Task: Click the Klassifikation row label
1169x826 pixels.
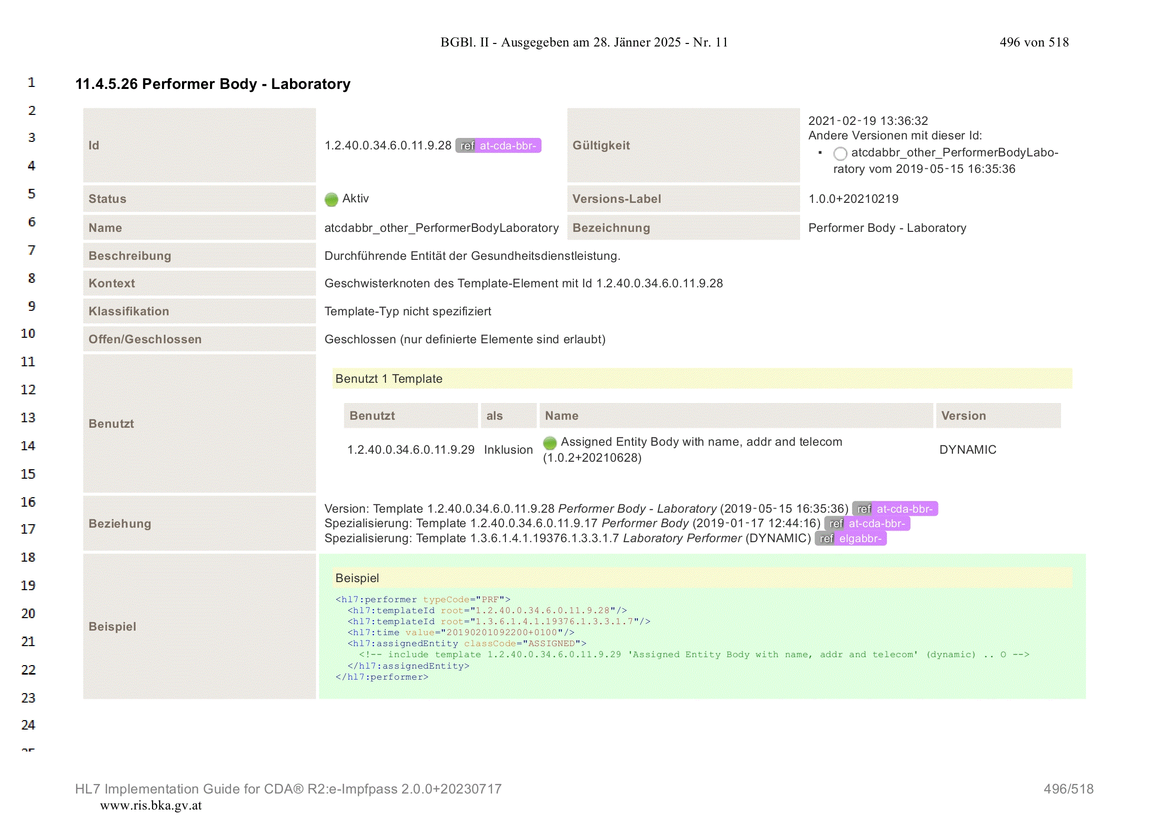Action: click(x=129, y=311)
